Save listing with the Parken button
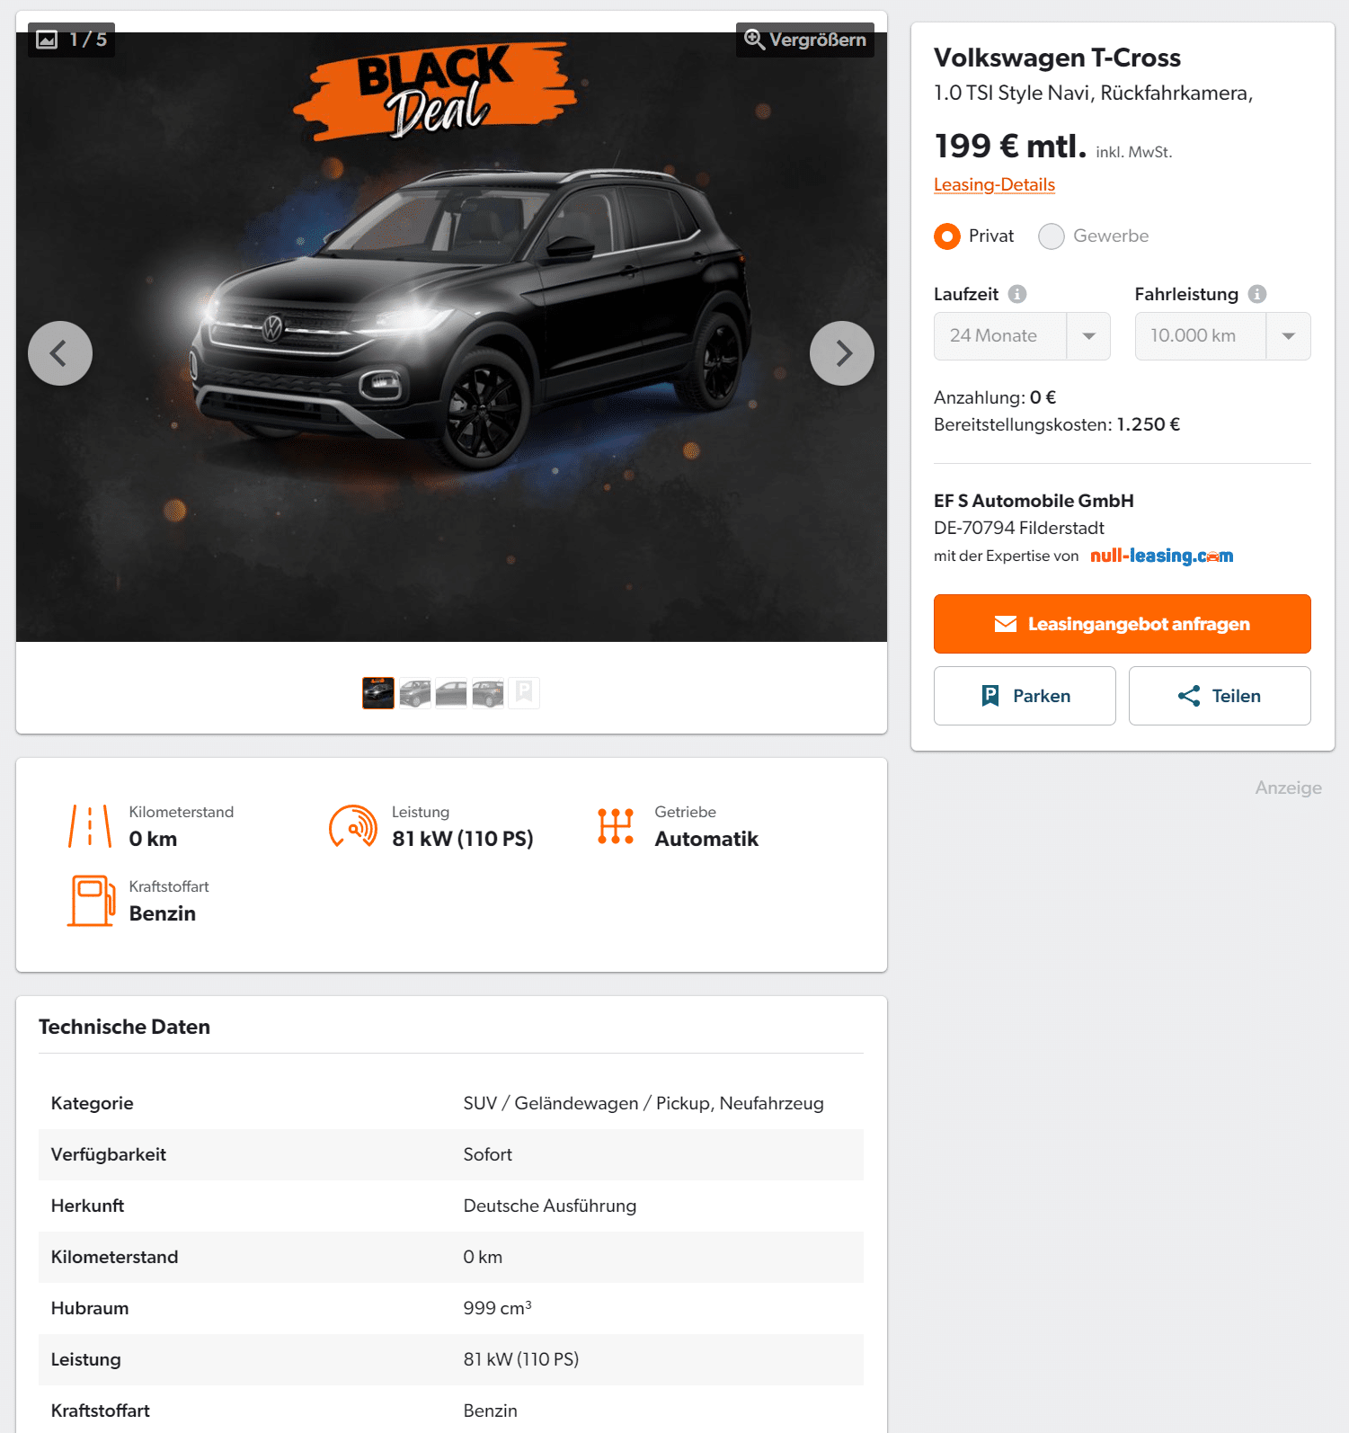The width and height of the screenshot is (1349, 1433). pos(1025,696)
